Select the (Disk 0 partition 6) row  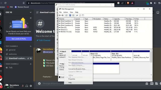click(105, 25)
